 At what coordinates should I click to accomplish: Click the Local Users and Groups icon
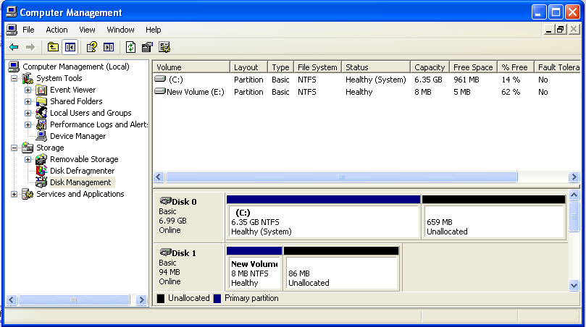pos(41,113)
